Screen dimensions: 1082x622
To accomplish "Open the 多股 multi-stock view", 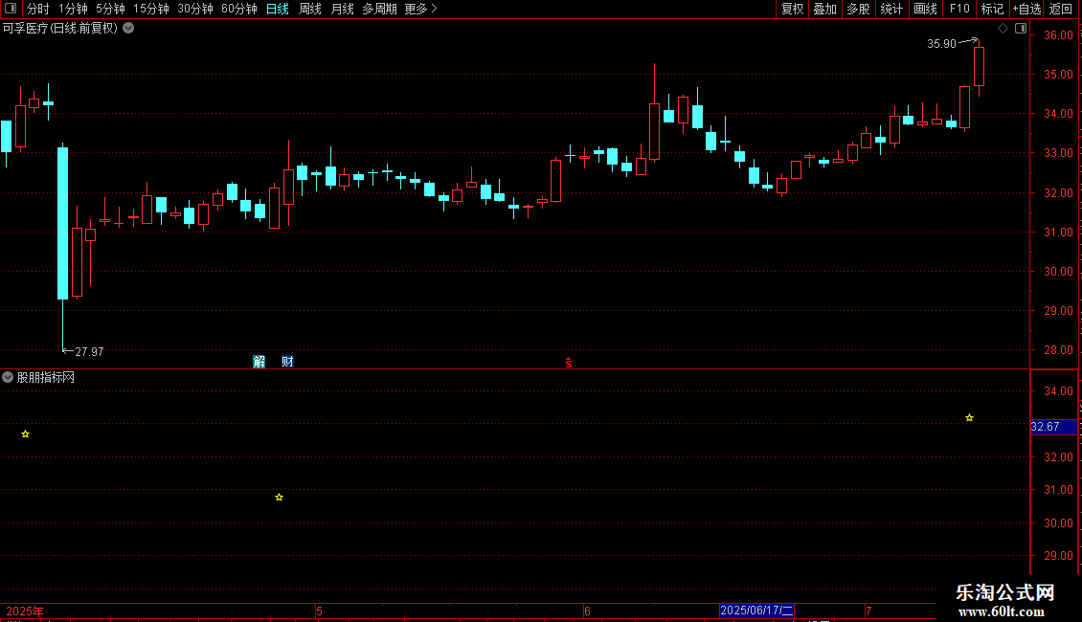I will [x=859, y=9].
